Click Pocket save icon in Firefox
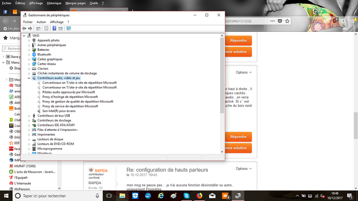Image resolution: width=358 pixels, height=201 pixels. [x=280, y=21]
